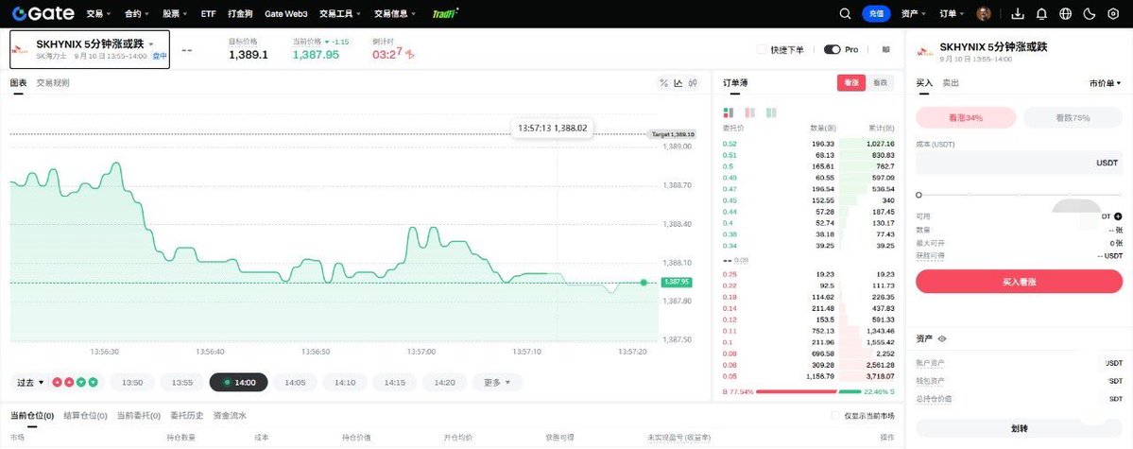Click the percent icon above chart
1133x449 pixels.
point(663,83)
